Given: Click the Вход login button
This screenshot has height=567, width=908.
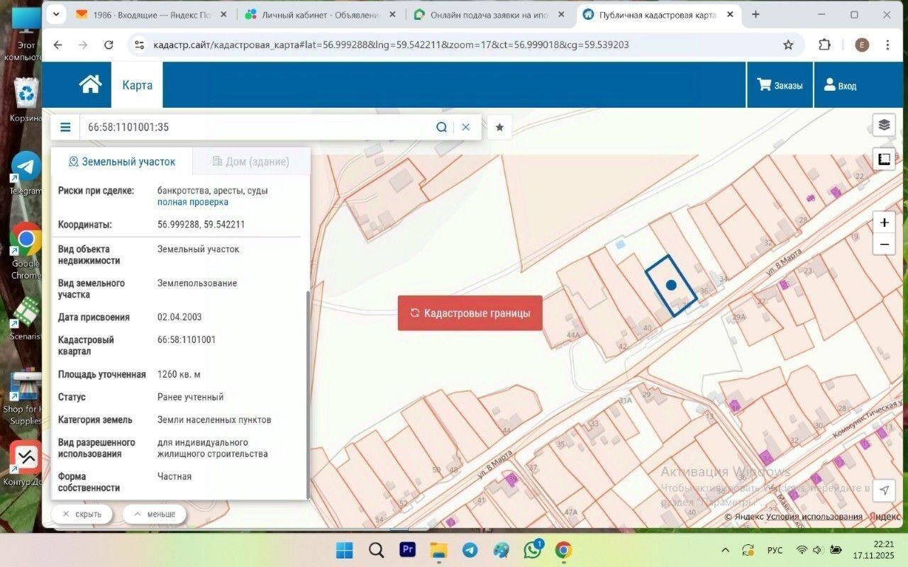Looking at the screenshot, I should tap(840, 86).
